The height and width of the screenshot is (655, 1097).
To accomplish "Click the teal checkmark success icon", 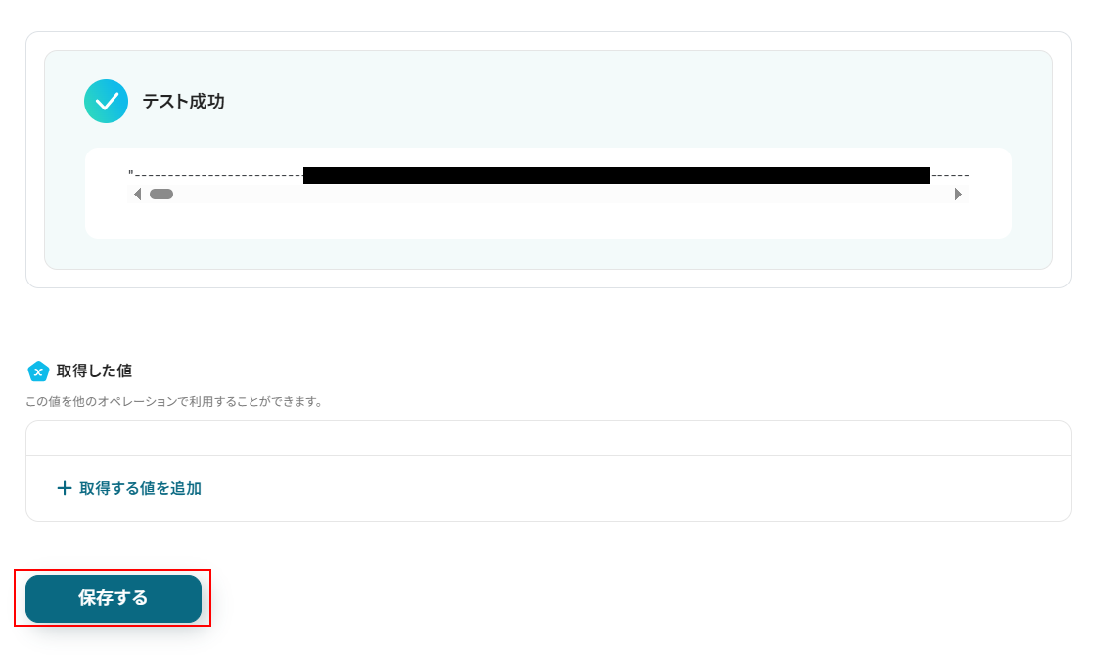I will (107, 102).
